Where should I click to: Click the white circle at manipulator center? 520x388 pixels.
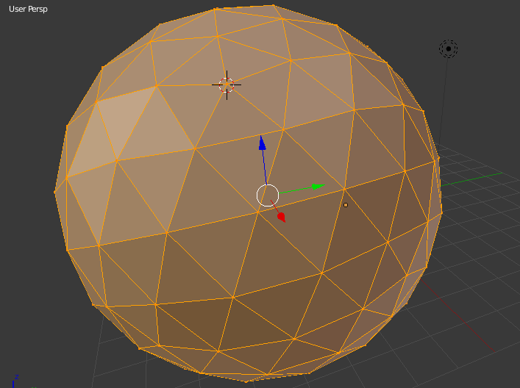[268, 195]
